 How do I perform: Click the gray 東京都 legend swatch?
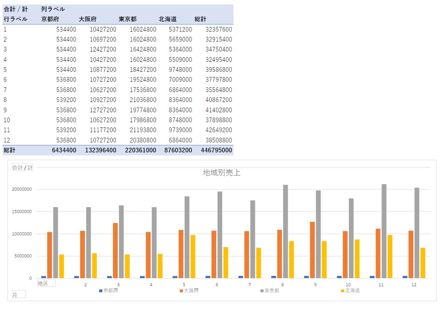262,291
